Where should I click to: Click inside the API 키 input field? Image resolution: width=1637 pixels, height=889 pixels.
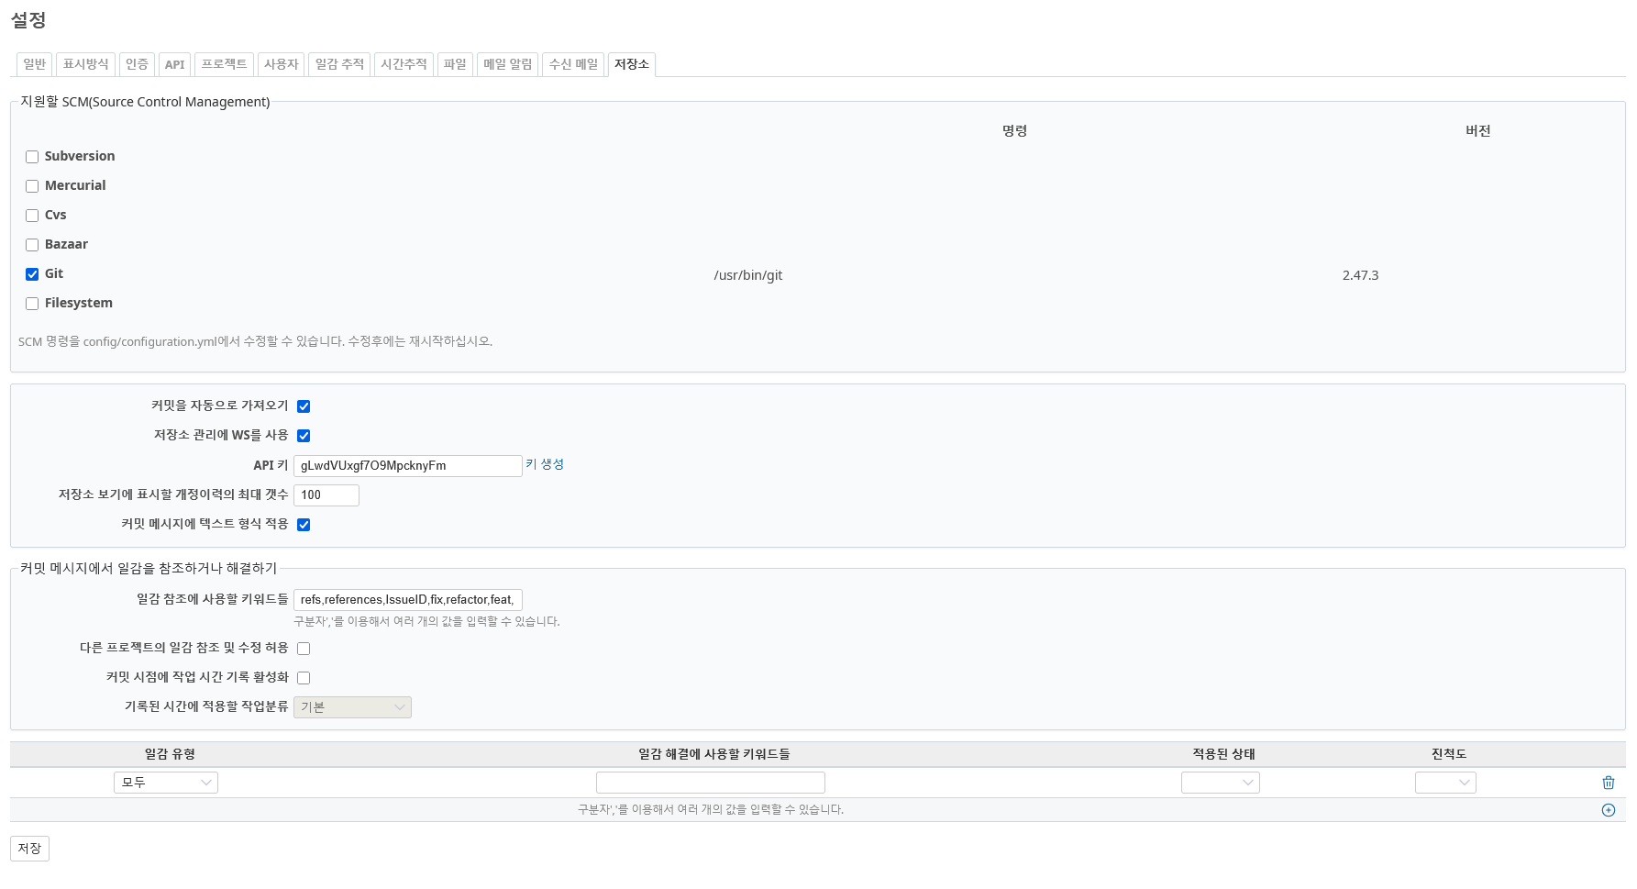pos(407,465)
